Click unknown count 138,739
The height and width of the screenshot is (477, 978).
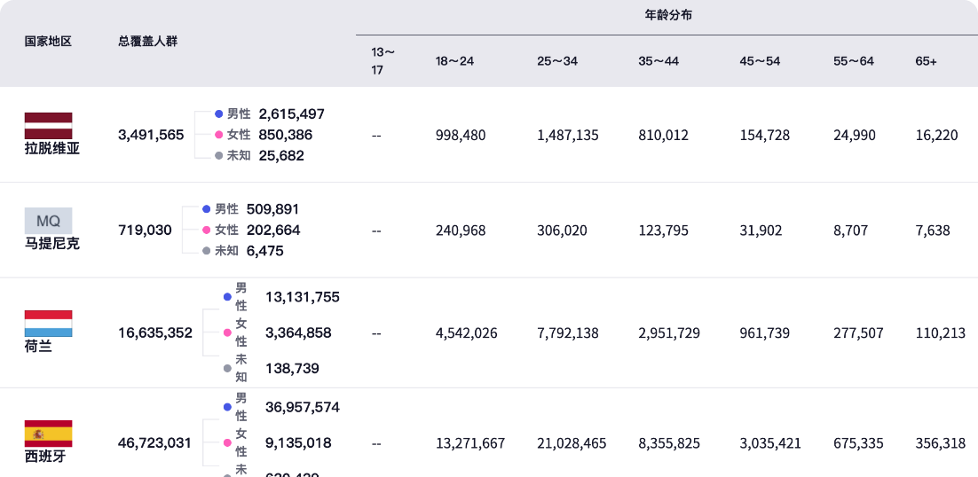293,369
